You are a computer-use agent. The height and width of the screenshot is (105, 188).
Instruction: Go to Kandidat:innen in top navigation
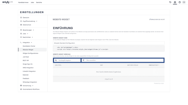(23, 2)
